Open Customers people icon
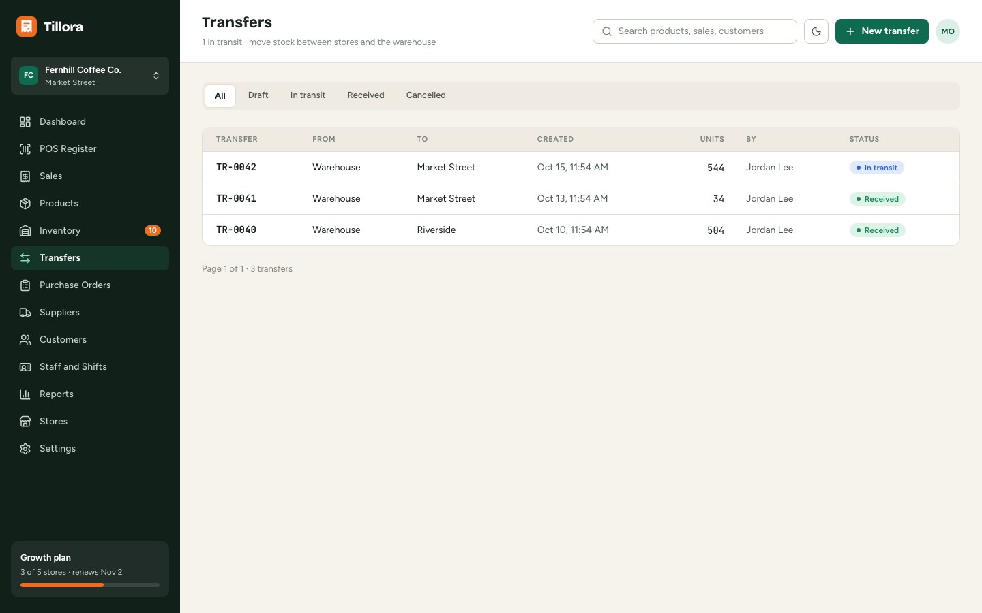Screen dimensions: 982x613 tap(25, 340)
